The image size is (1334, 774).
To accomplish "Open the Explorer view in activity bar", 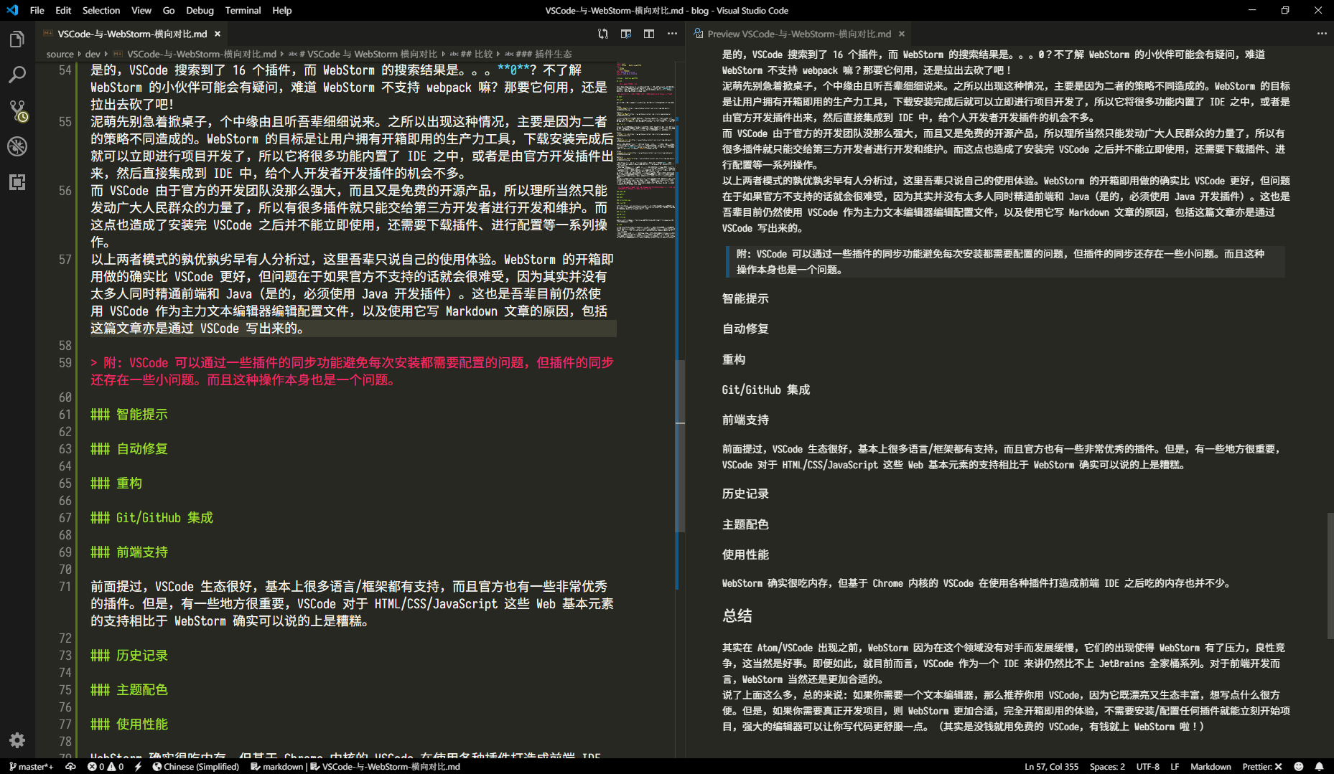I will pos(17,39).
